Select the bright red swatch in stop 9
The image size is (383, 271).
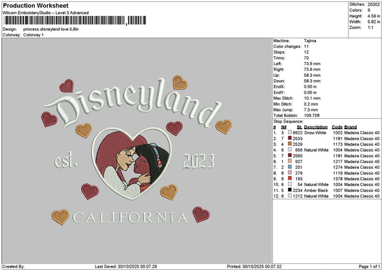[290, 178]
